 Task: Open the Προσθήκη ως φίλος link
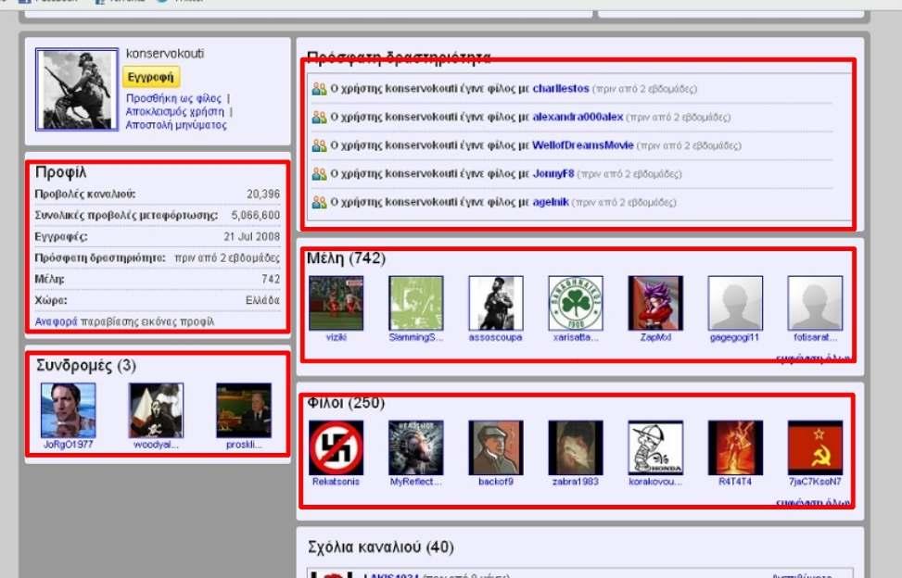(173, 98)
